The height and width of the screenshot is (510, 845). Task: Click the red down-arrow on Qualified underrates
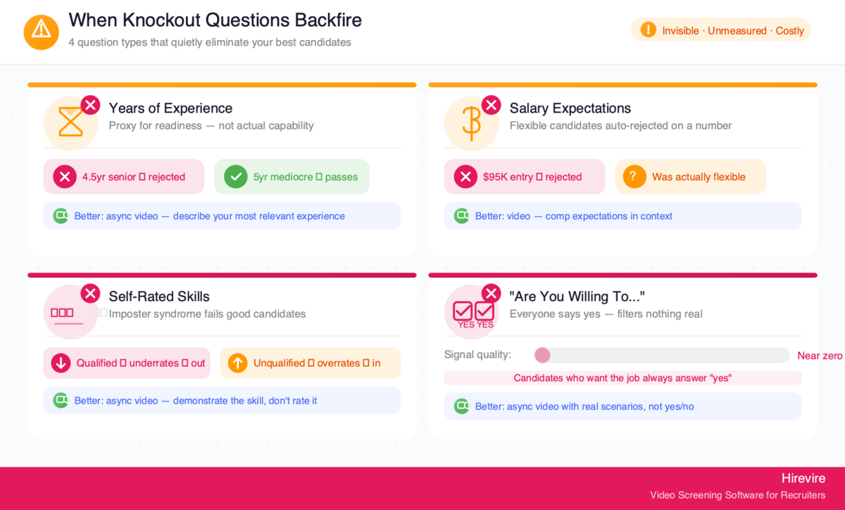pos(61,363)
